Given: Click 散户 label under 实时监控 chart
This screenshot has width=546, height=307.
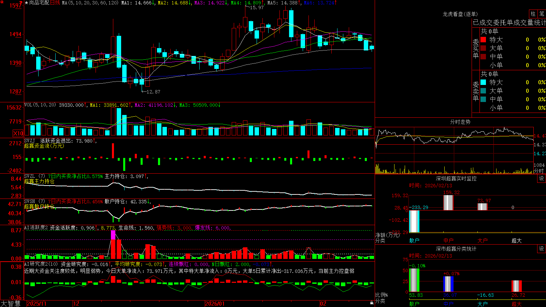Looking at the screenshot, I should point(414,240).
